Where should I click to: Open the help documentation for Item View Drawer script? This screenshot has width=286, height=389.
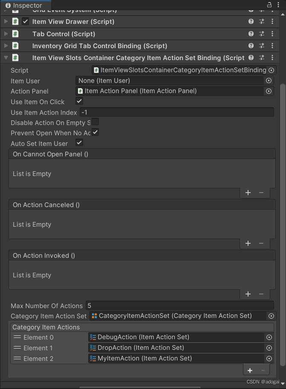click(251, 21)
